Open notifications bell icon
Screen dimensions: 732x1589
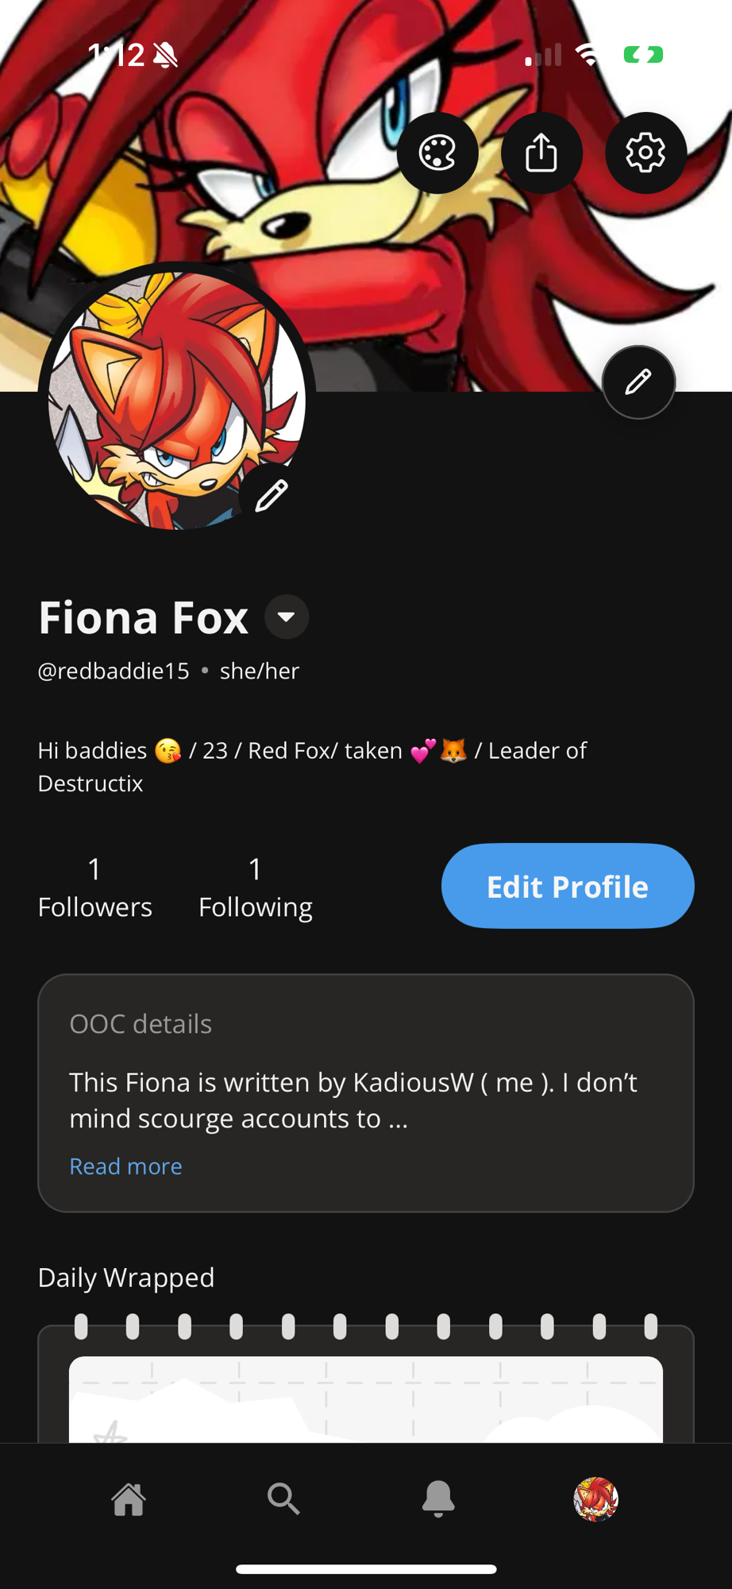[438, 1499]
